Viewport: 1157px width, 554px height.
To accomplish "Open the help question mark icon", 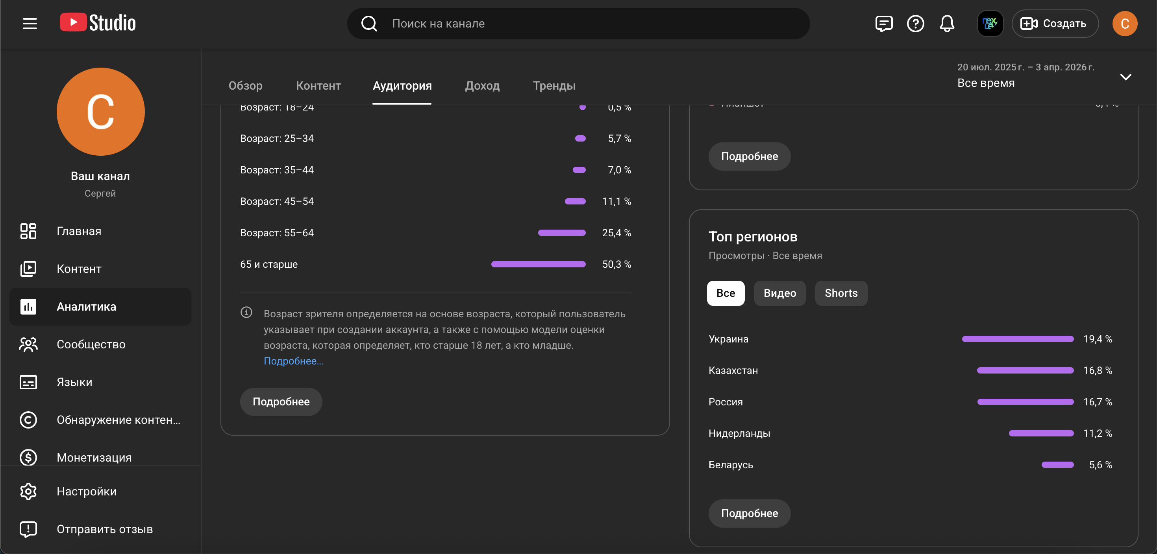I will [x=915, y=23].
